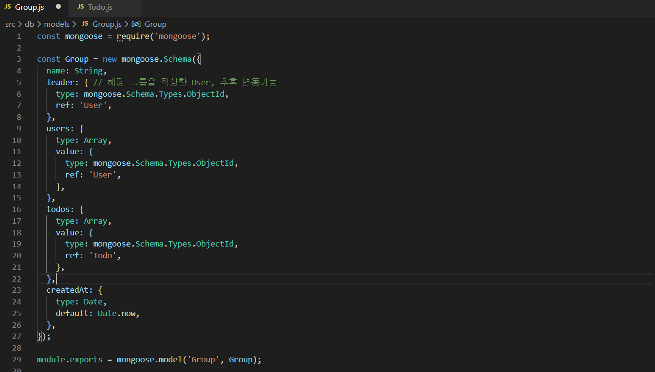Click the symbol icon beside the Group breadcrumb
The width and height of the screenshot is (655, 372).
tap(136, 24)
